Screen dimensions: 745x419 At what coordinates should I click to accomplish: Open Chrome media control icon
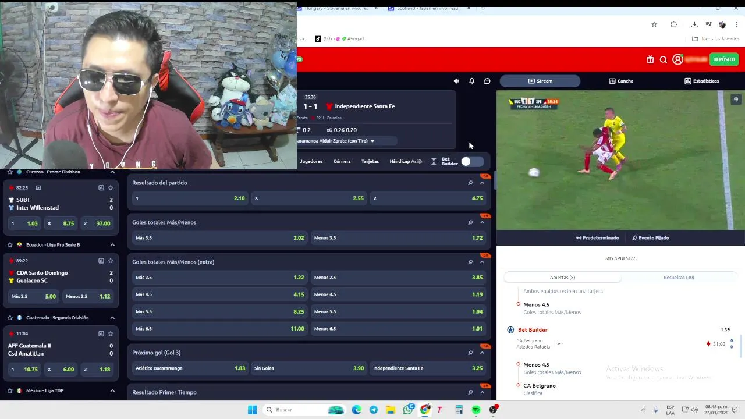click(x=708, y=24)
